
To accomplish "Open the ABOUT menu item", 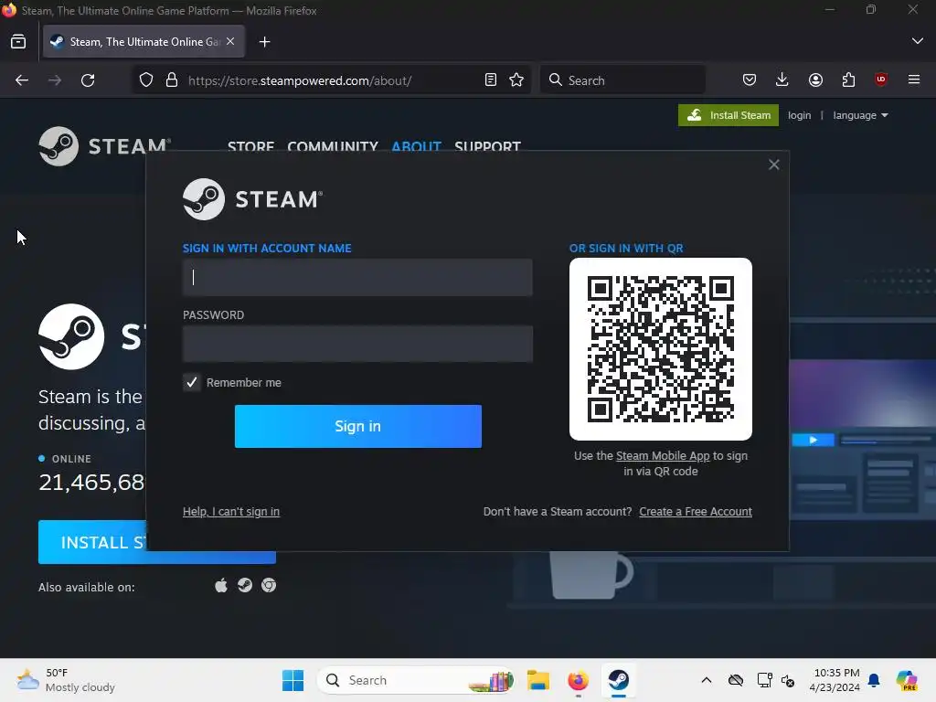I will tap(416, 146).
